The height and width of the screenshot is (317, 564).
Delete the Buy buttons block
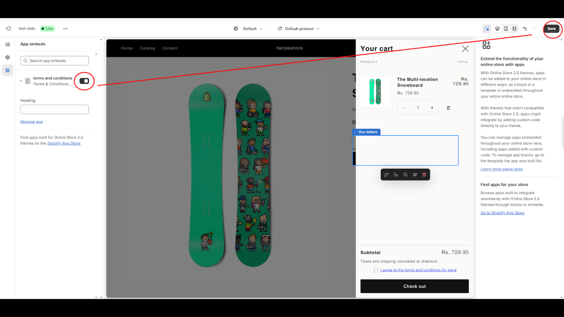pos(424,174)
